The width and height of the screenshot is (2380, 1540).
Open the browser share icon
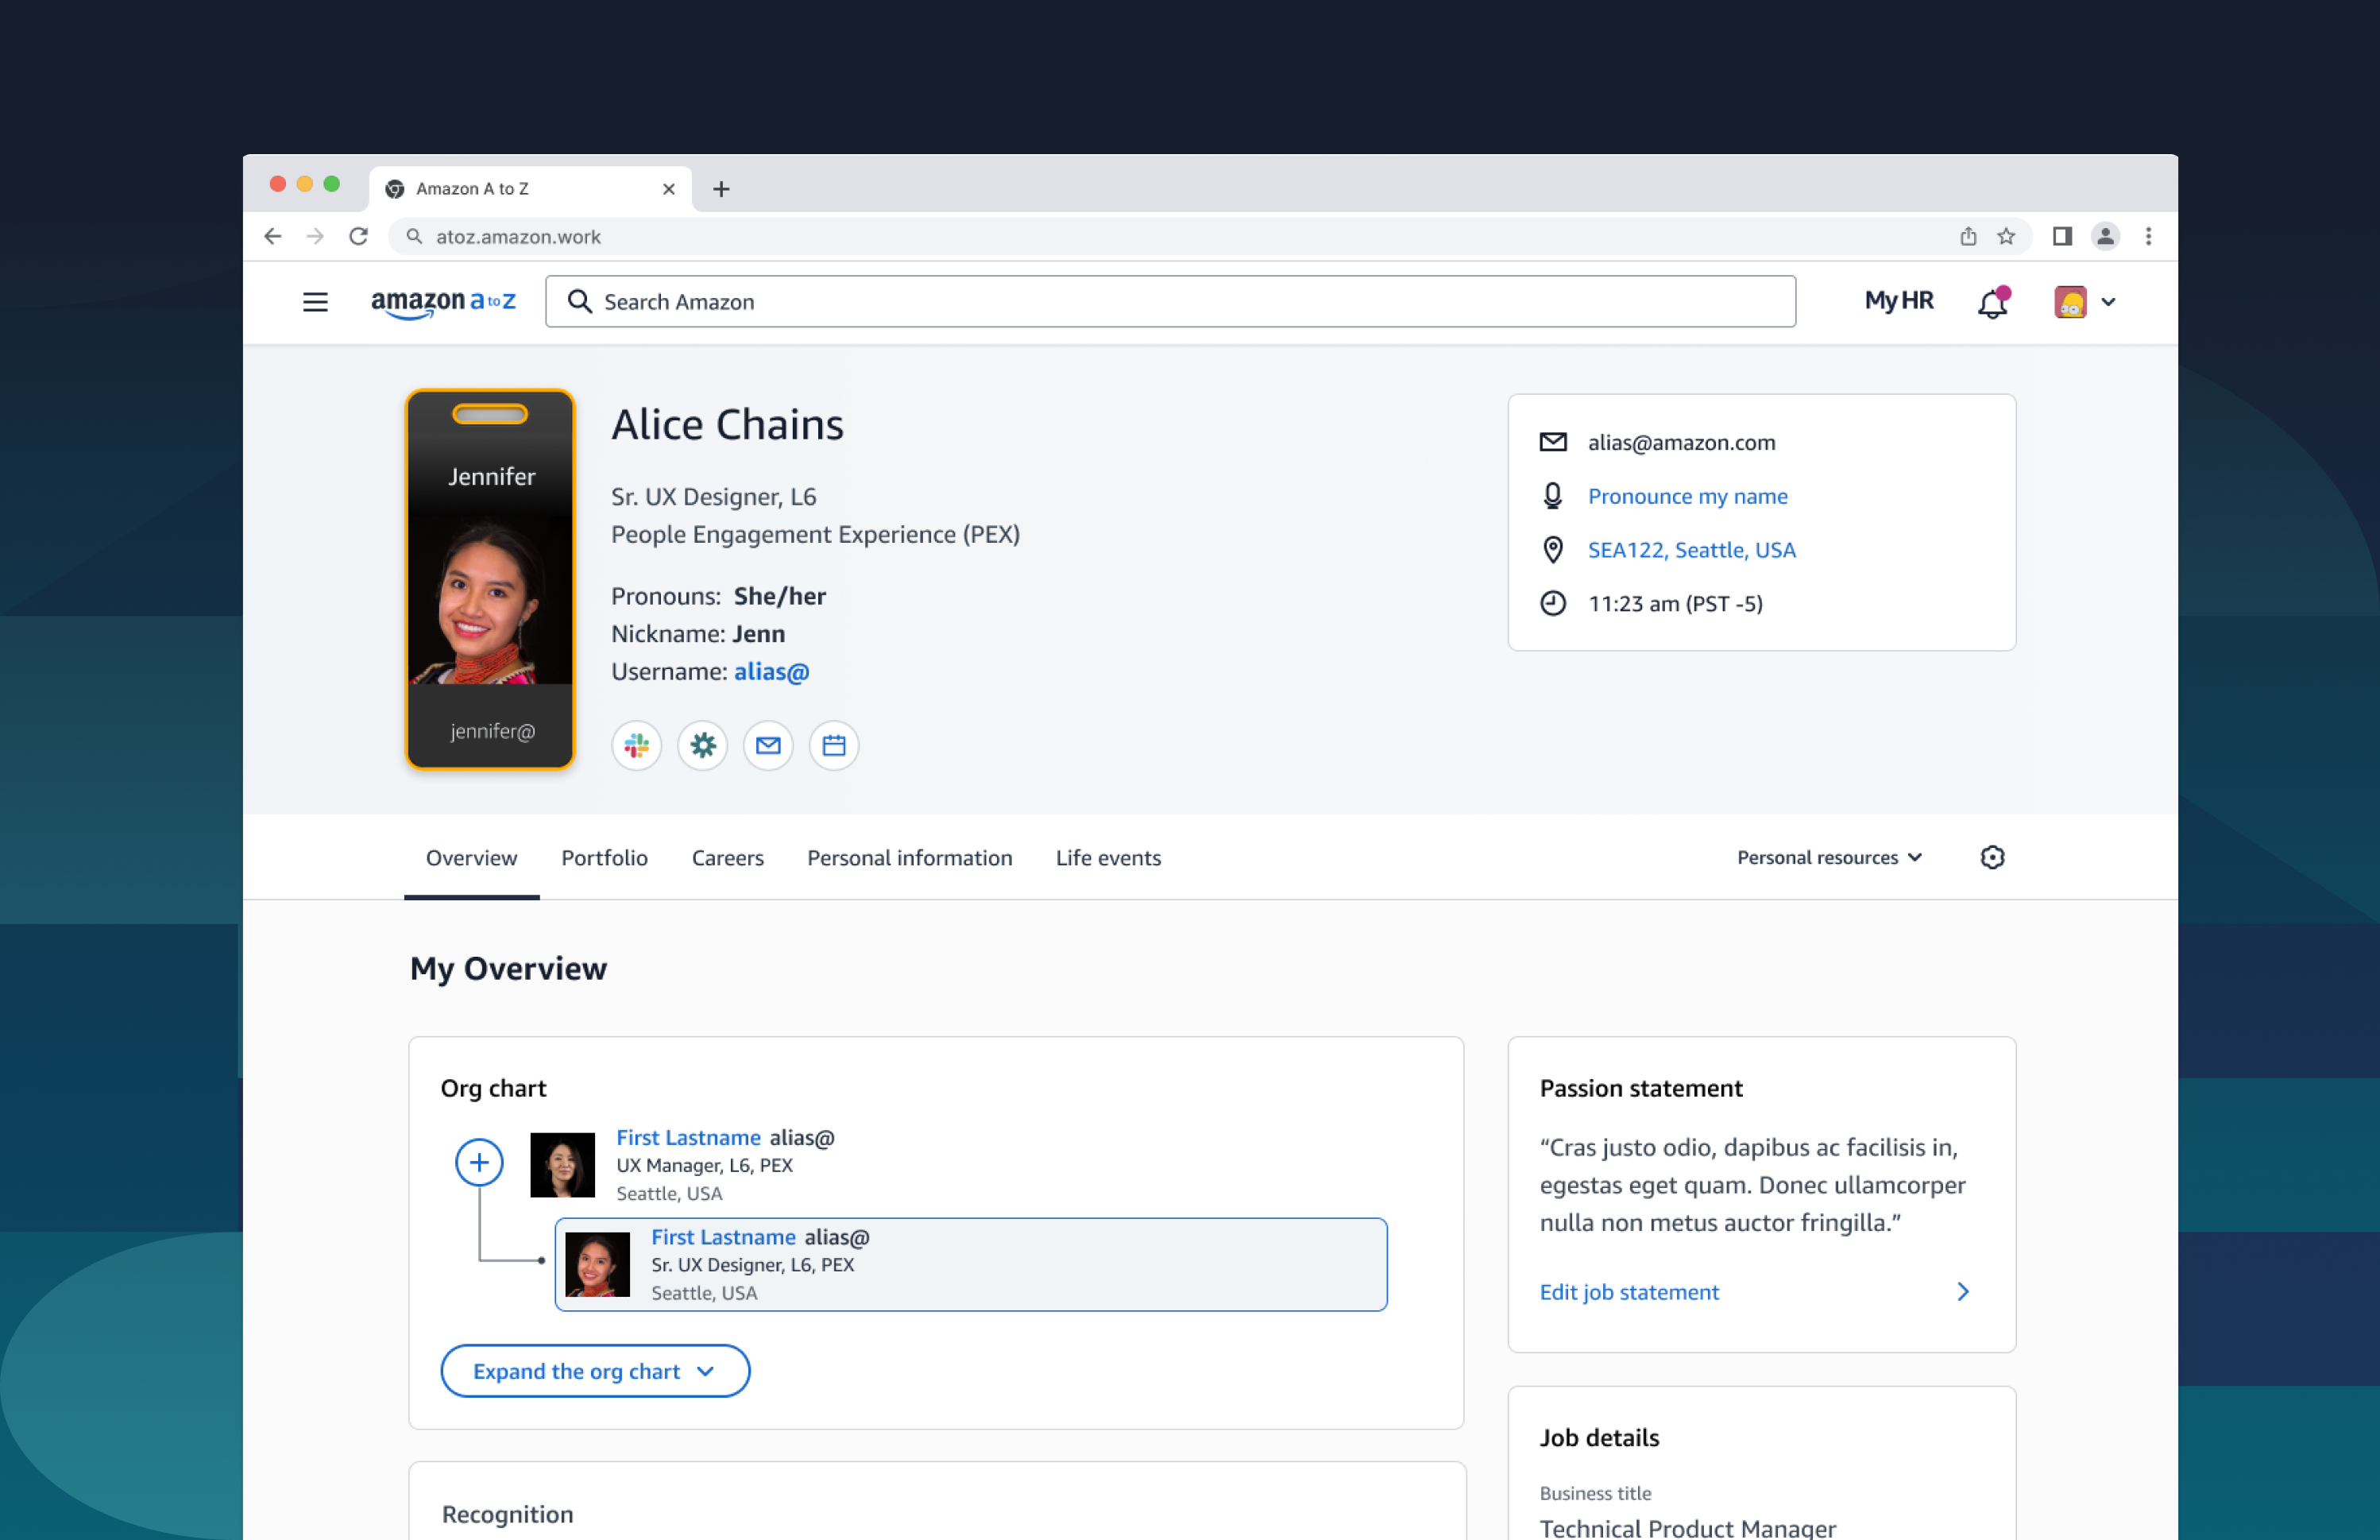point(1969,236)
